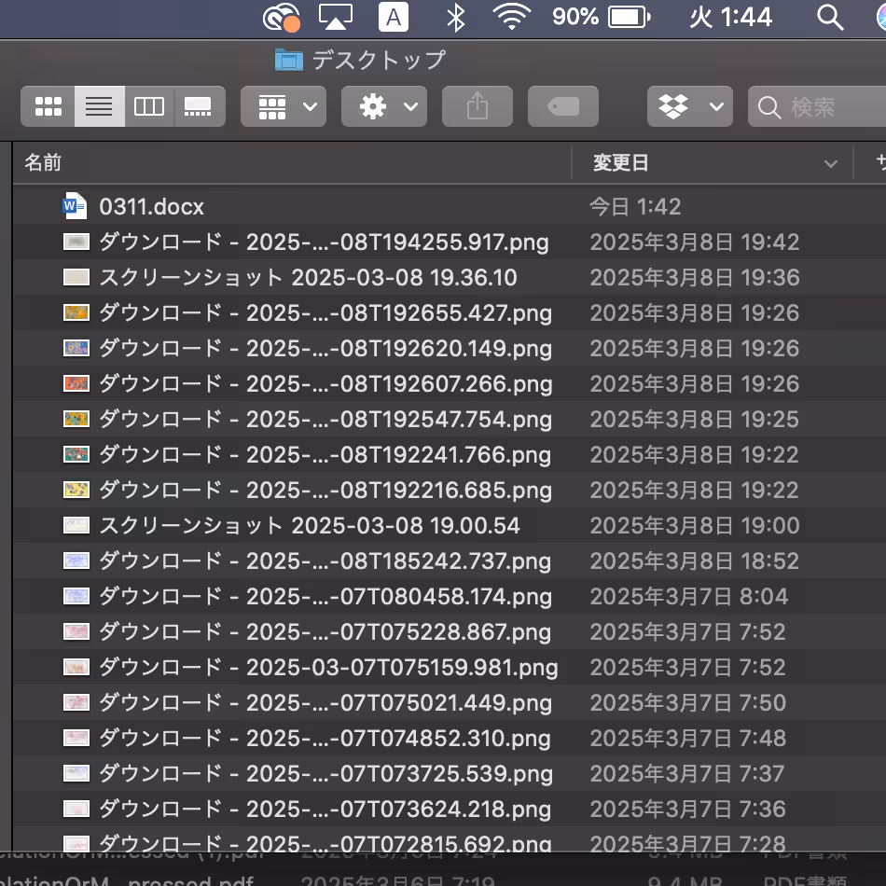Image resolution: width=886 pixels, height=886 pixels.
Task: Open the Bluetooth status menu
Action: [x=455, y=17]
